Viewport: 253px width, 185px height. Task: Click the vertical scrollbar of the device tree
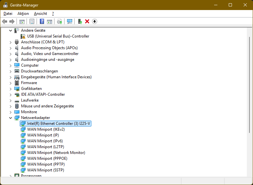pos(250,85)
